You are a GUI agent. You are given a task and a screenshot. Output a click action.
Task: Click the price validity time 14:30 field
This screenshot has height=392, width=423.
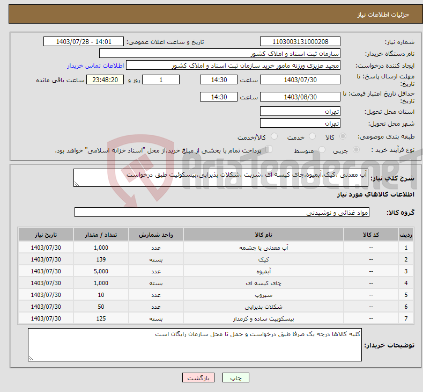coord(219,97)
